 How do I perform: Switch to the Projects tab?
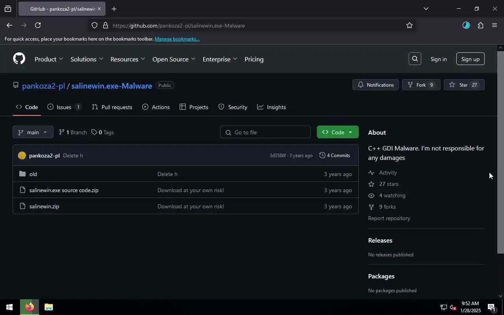(194, 107)
